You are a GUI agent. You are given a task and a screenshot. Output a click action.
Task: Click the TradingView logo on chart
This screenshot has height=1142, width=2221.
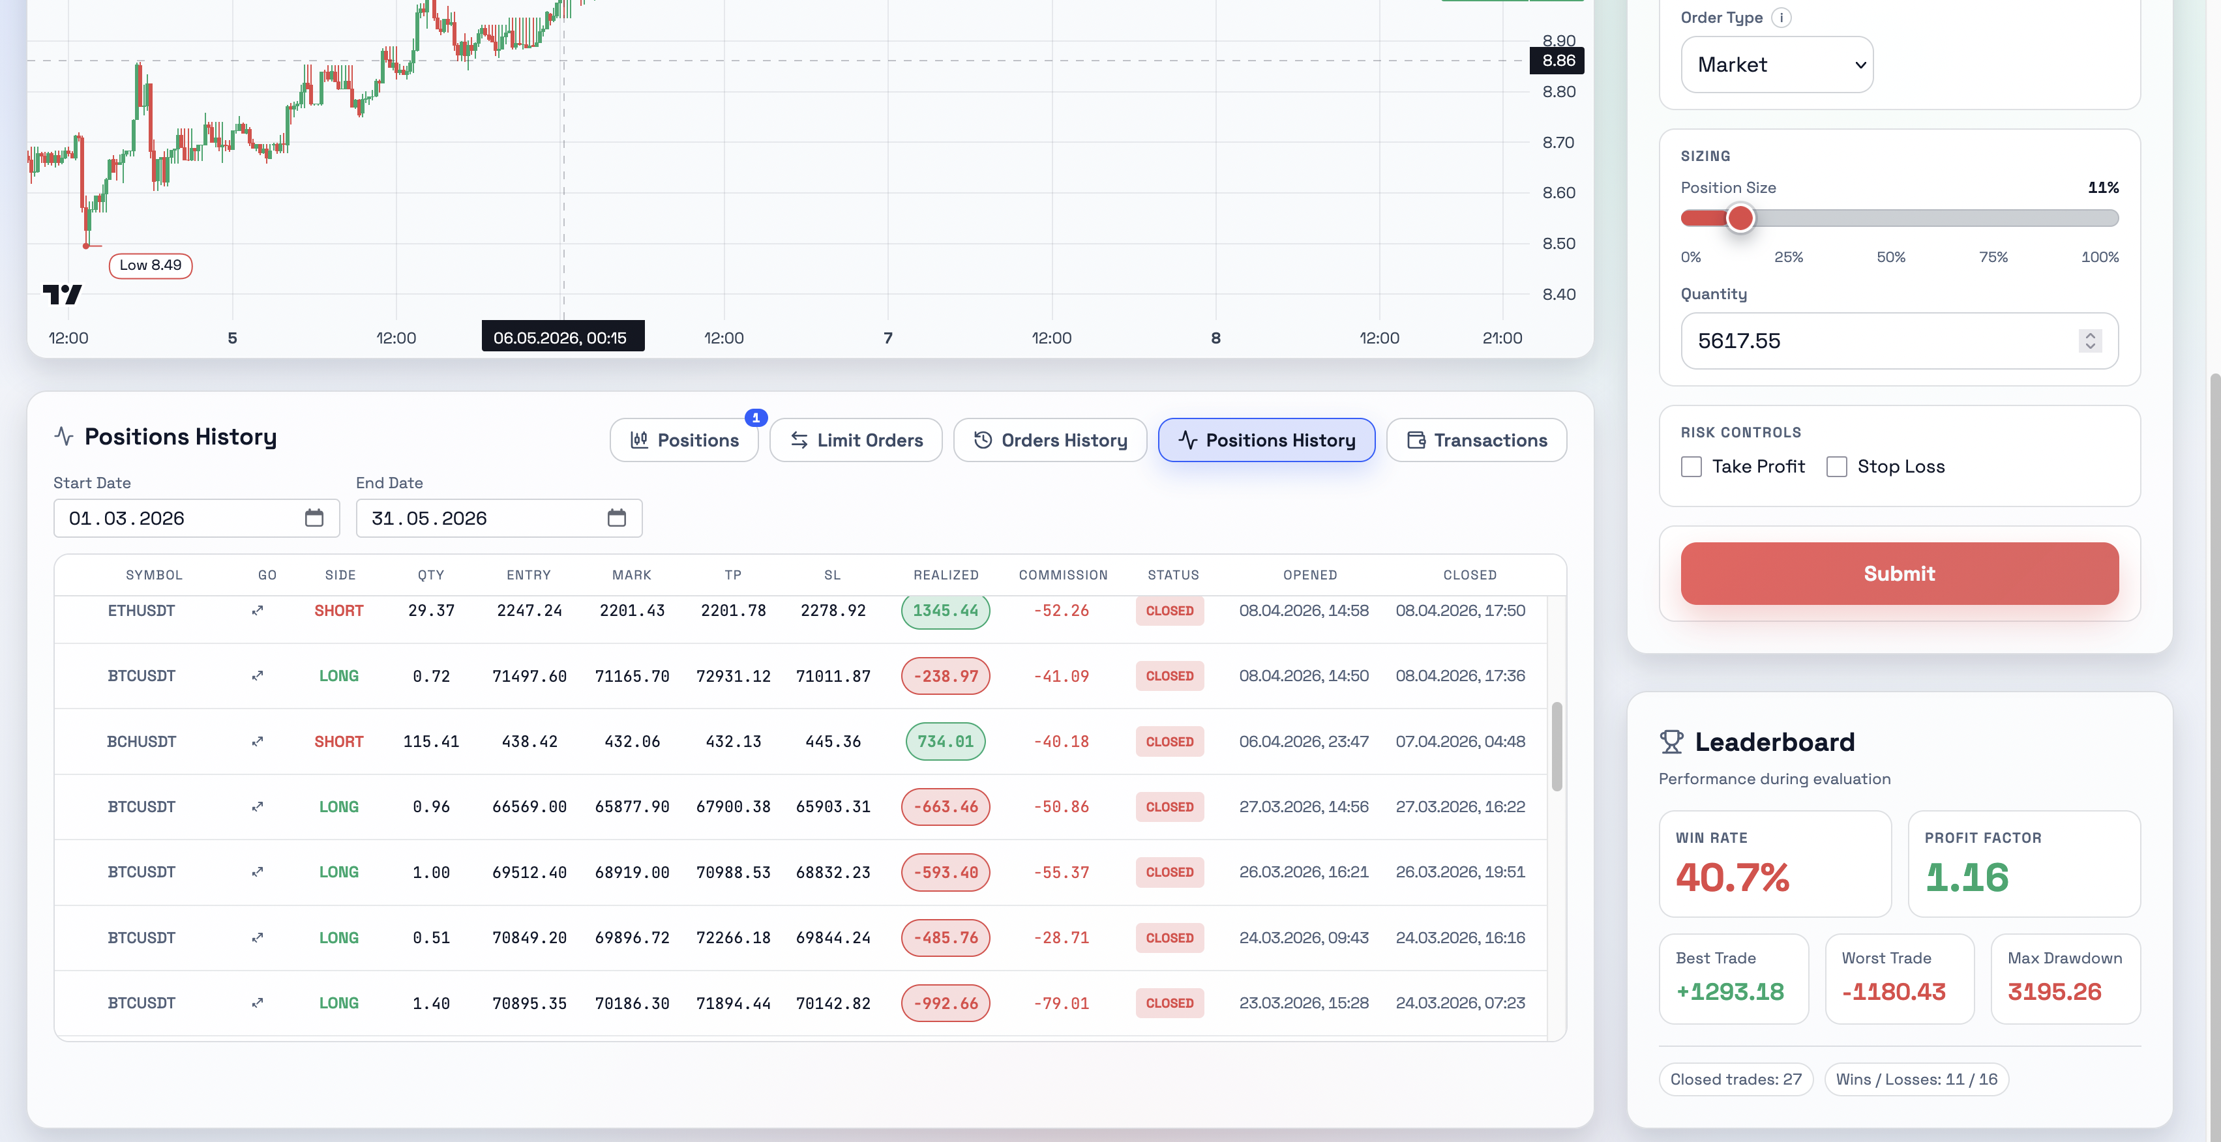(62, 295)
